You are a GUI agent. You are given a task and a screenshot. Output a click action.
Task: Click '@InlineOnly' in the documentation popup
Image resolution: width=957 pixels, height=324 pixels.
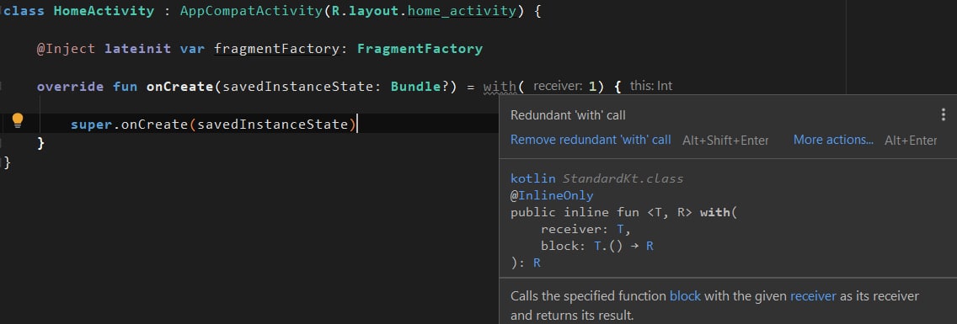click(x=552, y=196)
